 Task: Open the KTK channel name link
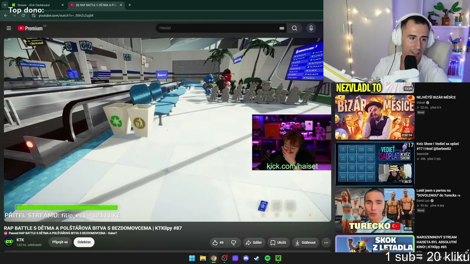20,240
